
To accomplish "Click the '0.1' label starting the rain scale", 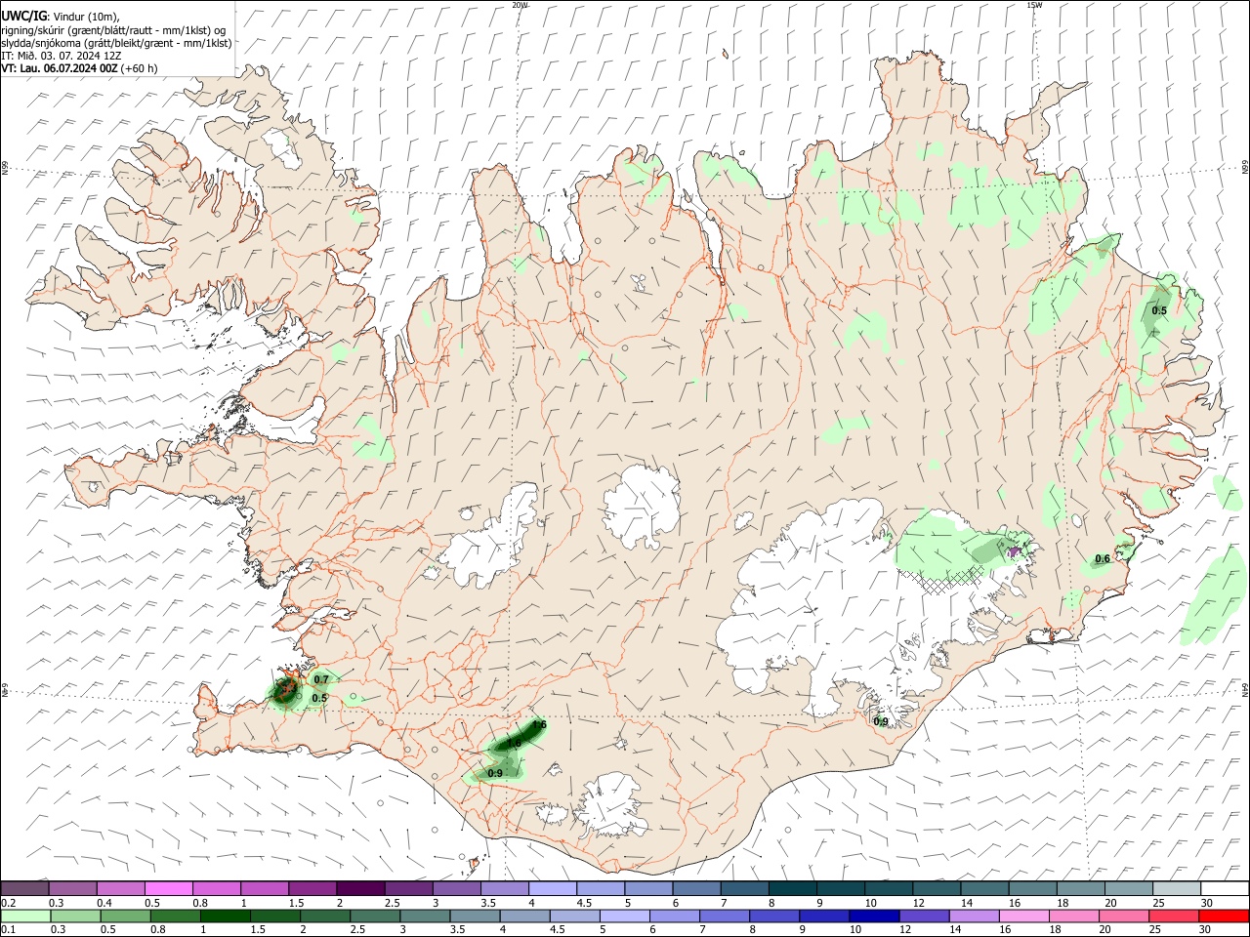I will click(x=9, y=930).
